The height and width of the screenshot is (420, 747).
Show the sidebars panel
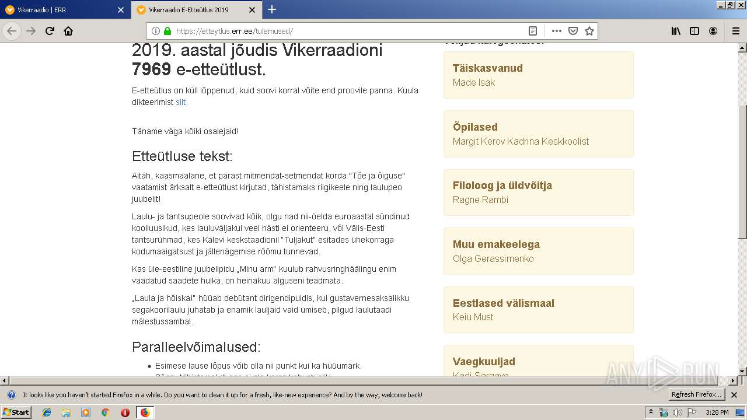(x=694, y=31)
